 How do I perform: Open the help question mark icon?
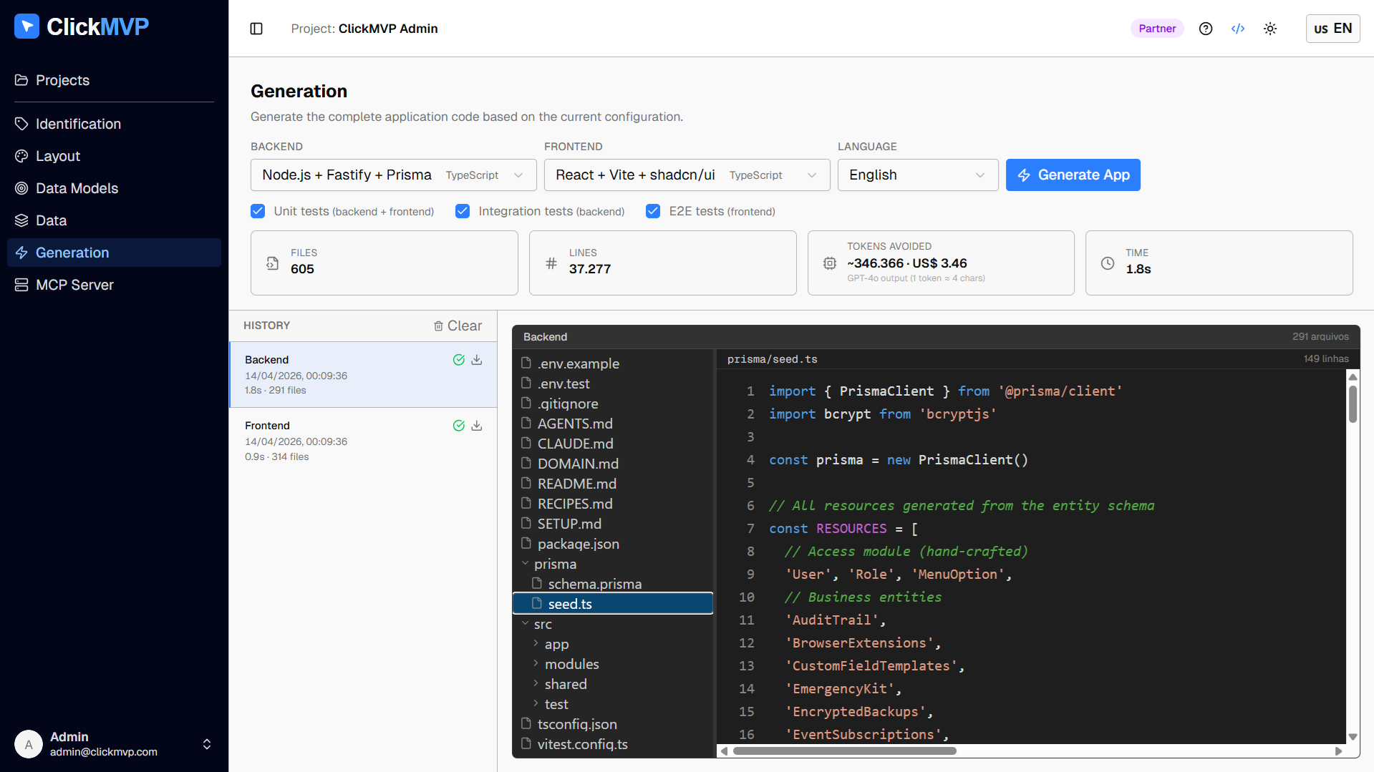coord(1206,29)
